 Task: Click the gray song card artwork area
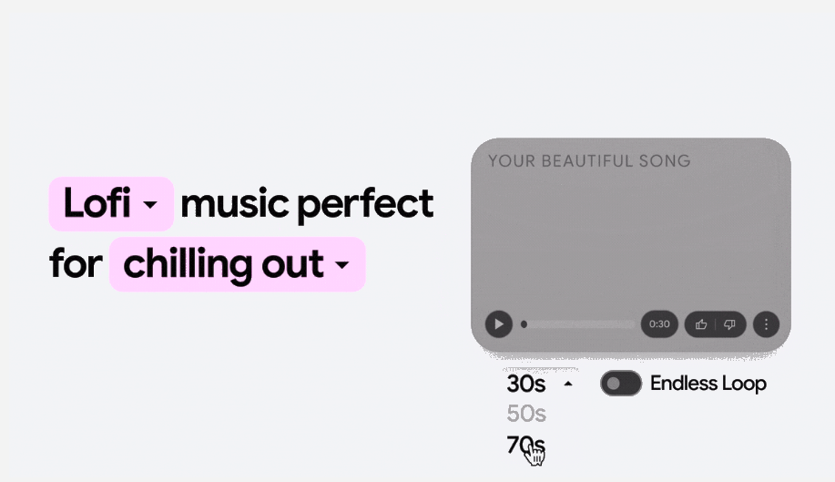pos(631,237)
